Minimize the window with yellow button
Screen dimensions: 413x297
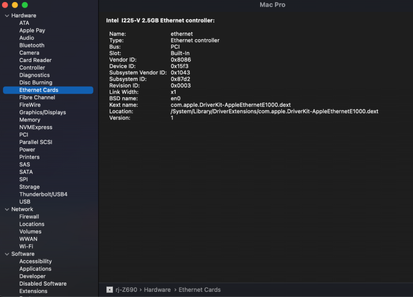coord(15,5)
